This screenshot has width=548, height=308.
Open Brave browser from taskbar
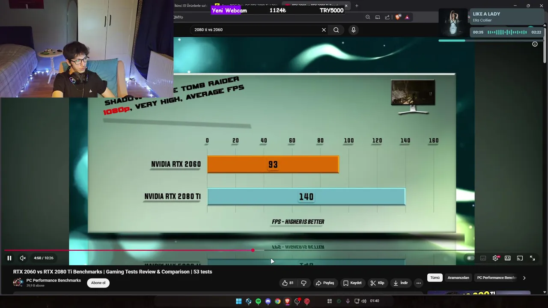click(x=287, y=301)
